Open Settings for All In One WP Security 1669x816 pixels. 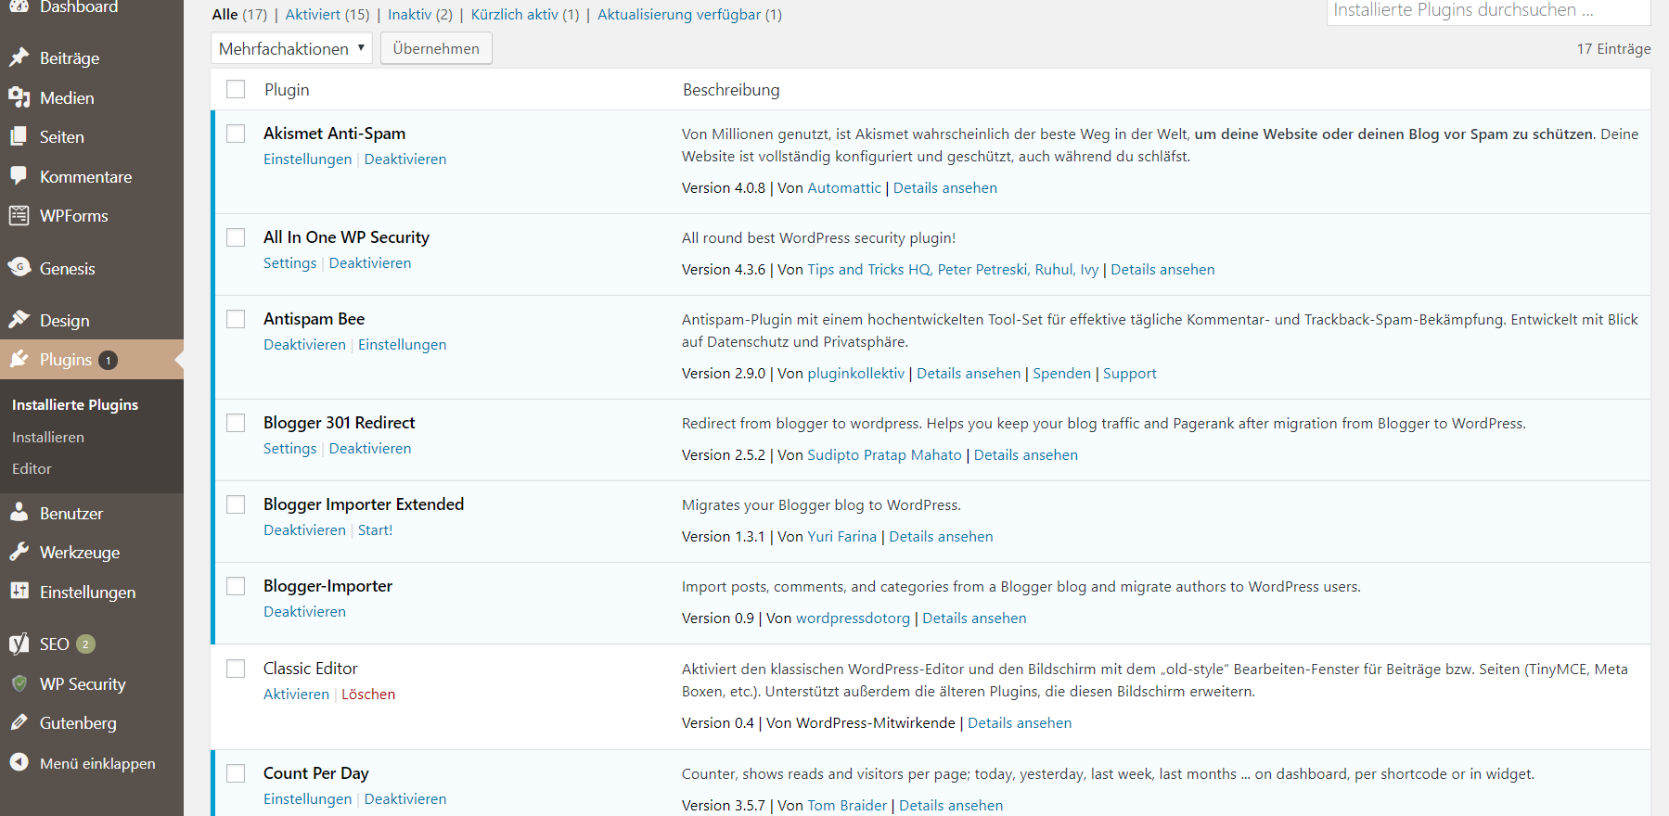click(x=290, y=262)
